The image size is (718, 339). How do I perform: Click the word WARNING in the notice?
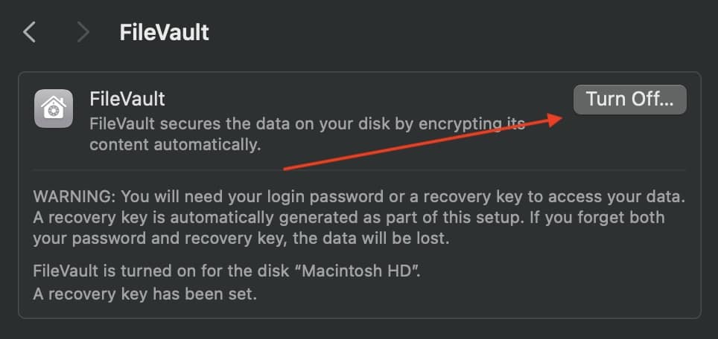coord(73,197)
